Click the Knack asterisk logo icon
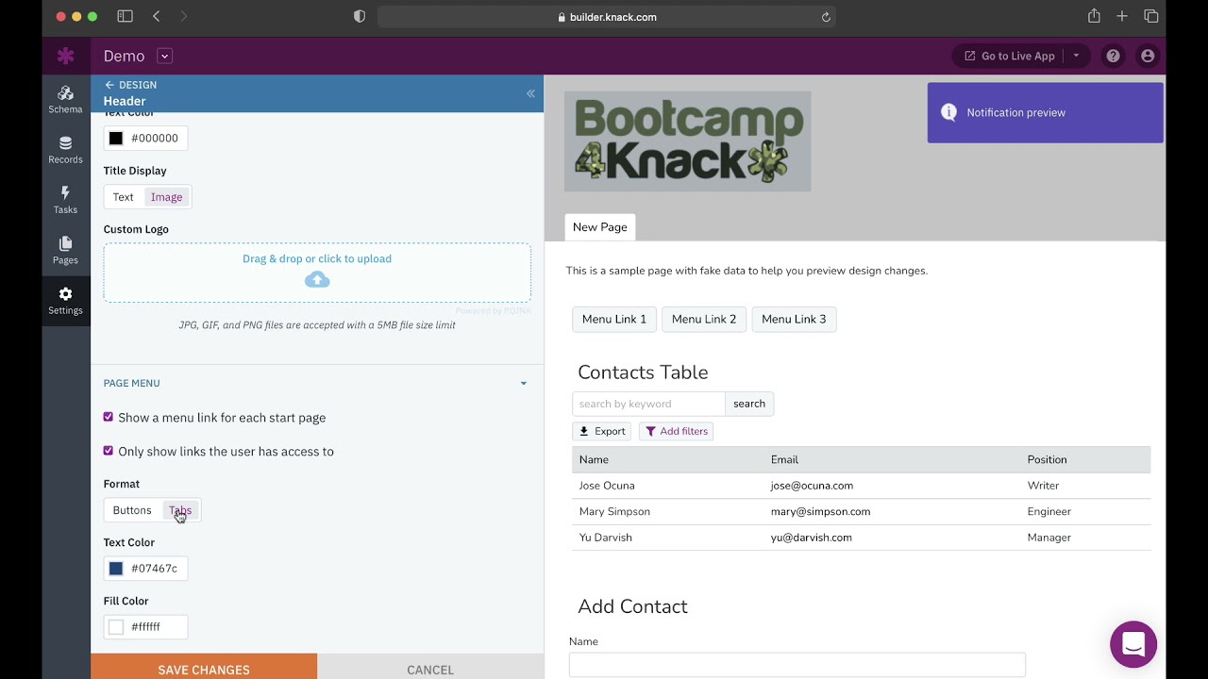This screenshot has width=1208, height=679. (65, 56)
